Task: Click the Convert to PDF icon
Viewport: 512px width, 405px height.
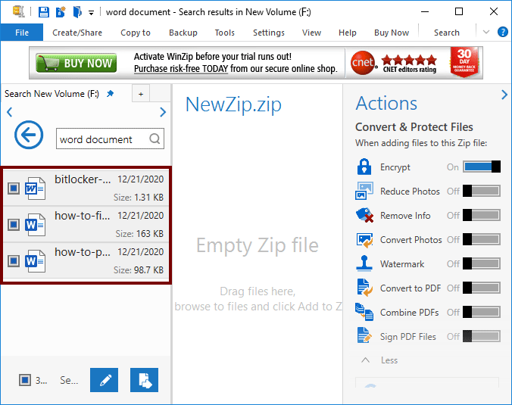Action: (x=365, y=288)
